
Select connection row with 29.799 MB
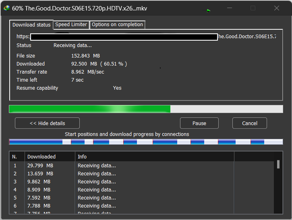[142, 166]
